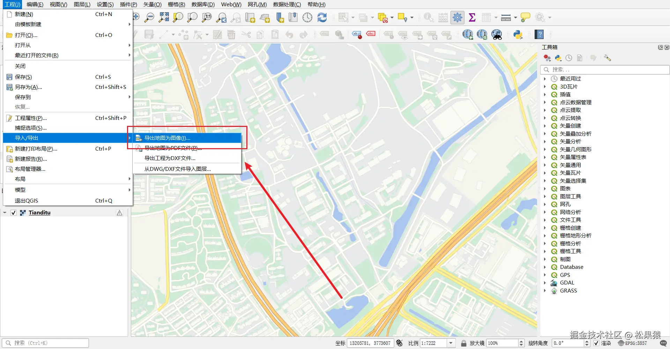Image resolution: width=670 pixels, height=349 pixels.
Task: Click the zoom to layer icon
Action: [192, 17]
